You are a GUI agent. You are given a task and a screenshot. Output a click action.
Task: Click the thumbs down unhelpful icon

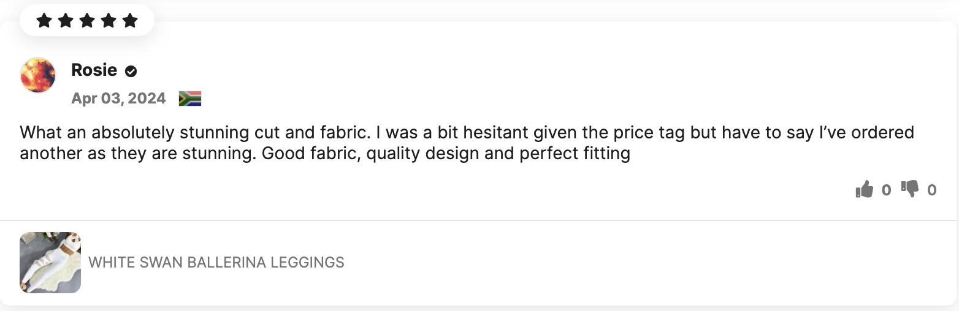[x=910, y=189]
